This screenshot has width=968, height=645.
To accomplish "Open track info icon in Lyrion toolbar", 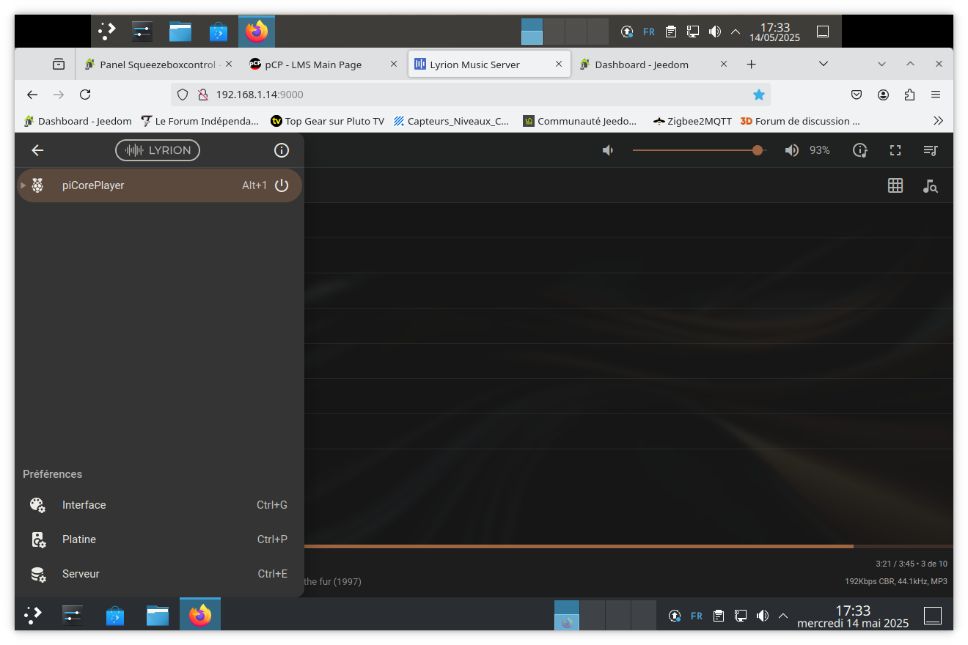I will pyautogui.click(x=860, y=150).
